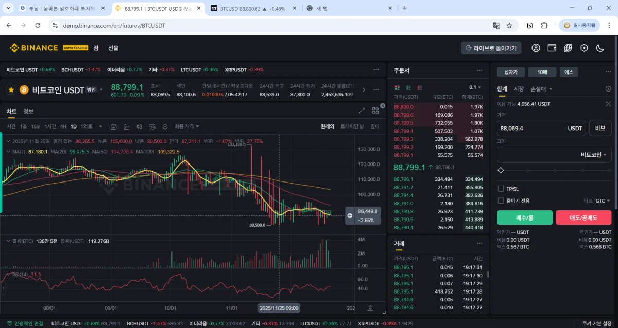Image resolution: width=618 pixels, height=328 pixels.
Task: Click the Buy/Long button
Action: click(x=524, y=217)
